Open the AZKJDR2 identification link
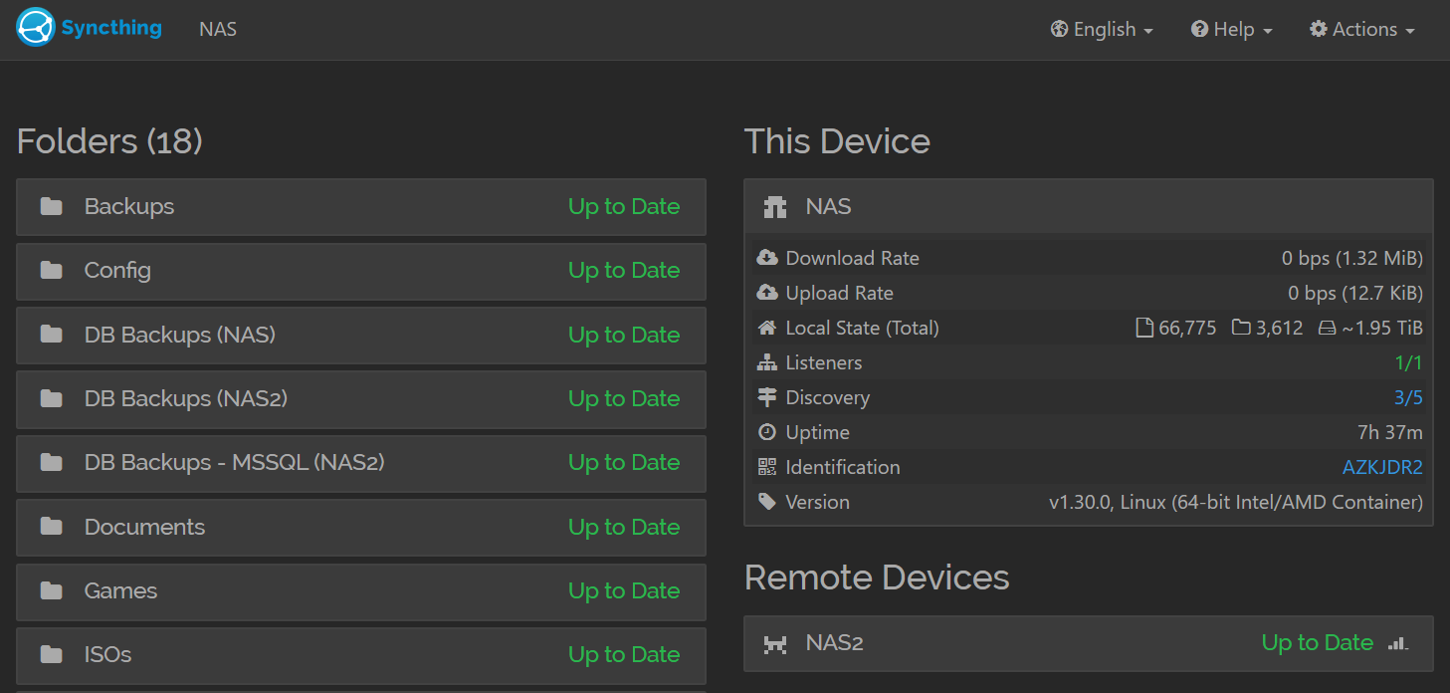 (1382, 467)
